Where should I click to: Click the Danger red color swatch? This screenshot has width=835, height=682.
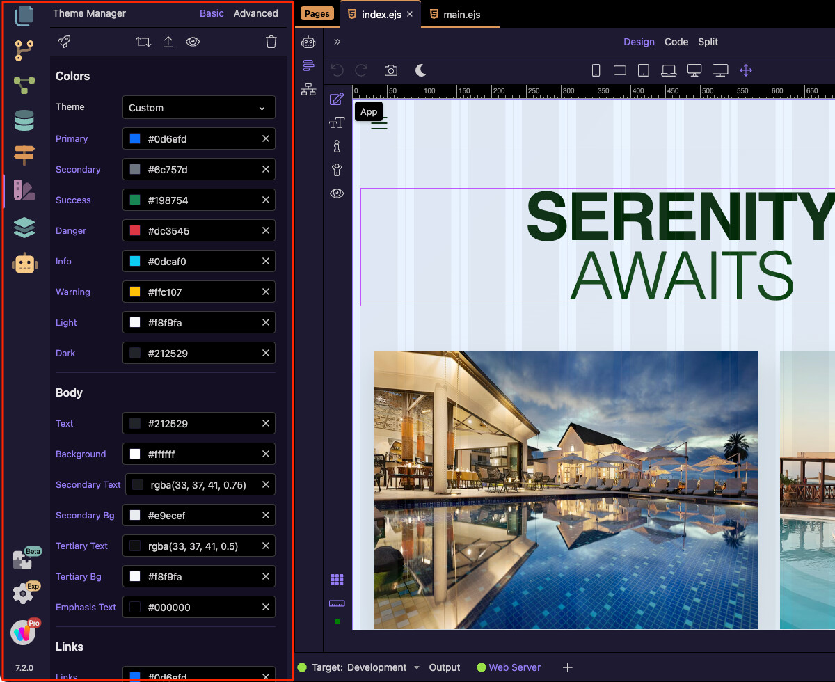click(135, 231)
